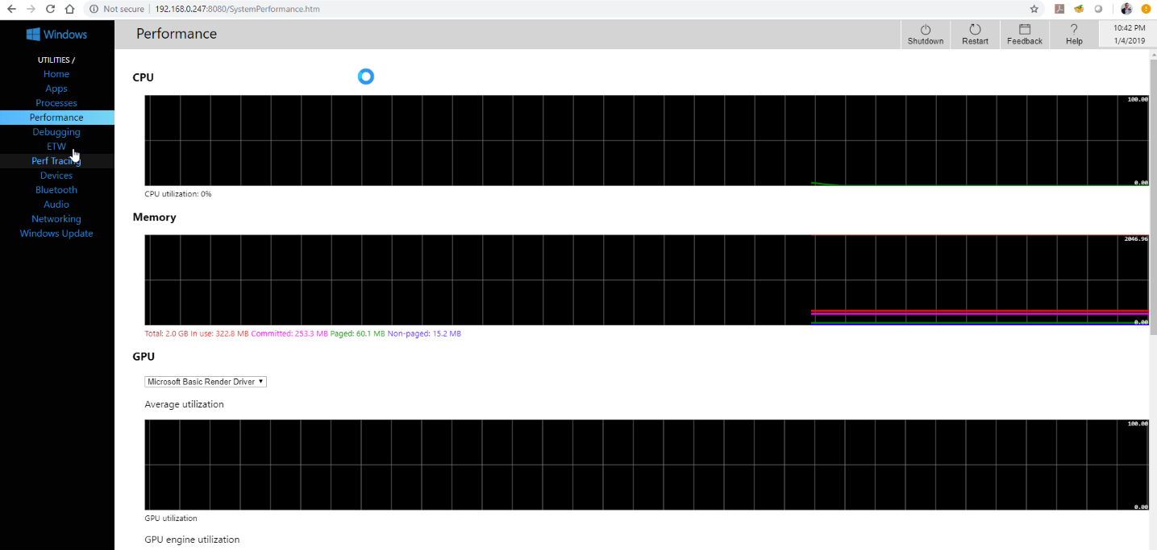Click the Committed: 253.3 MB text

pyautogui.click(x=289, y=333)
